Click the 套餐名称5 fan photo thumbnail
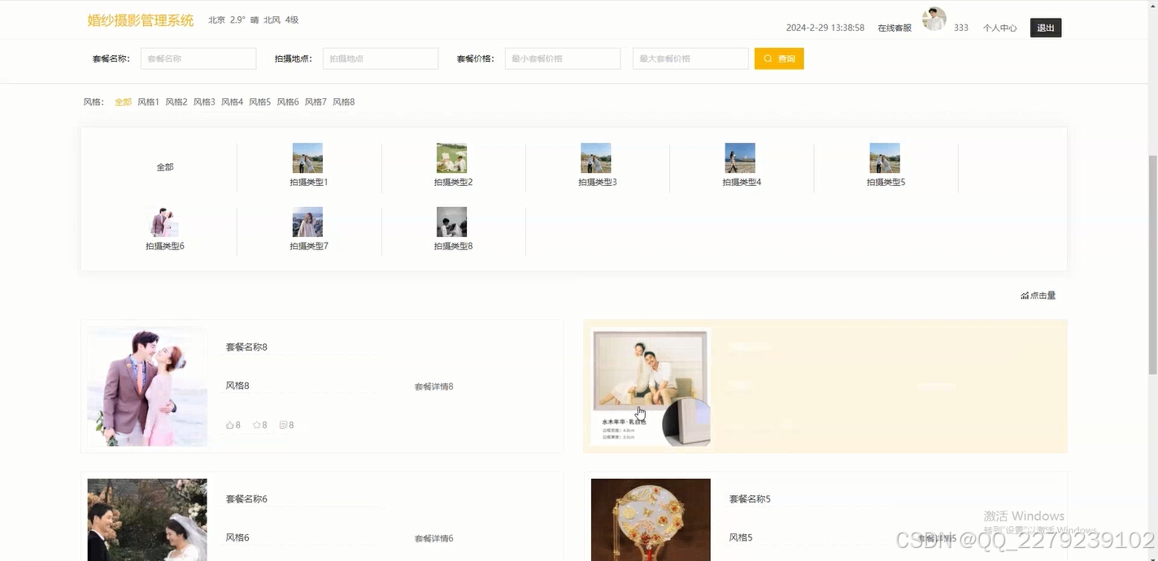Viewport: 1158px width, 561px height. [x=650, y=520]
